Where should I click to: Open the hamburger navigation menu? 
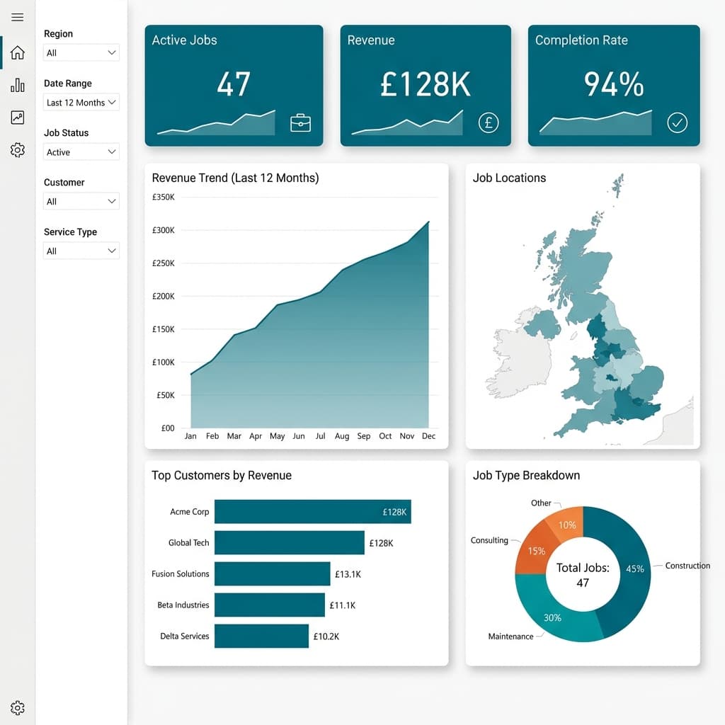[x=17, y=17]
